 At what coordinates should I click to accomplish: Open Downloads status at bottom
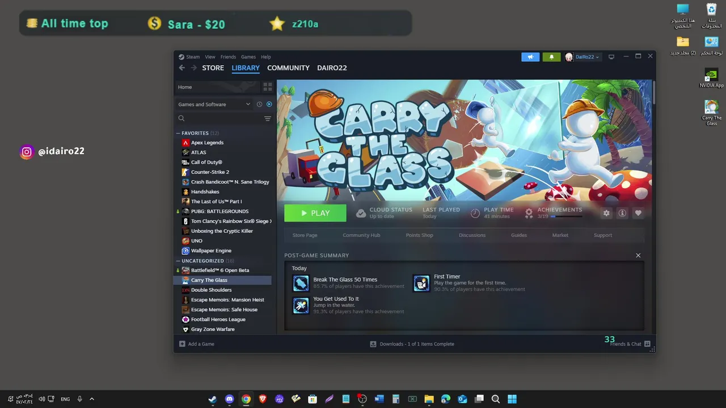point(412,344)
